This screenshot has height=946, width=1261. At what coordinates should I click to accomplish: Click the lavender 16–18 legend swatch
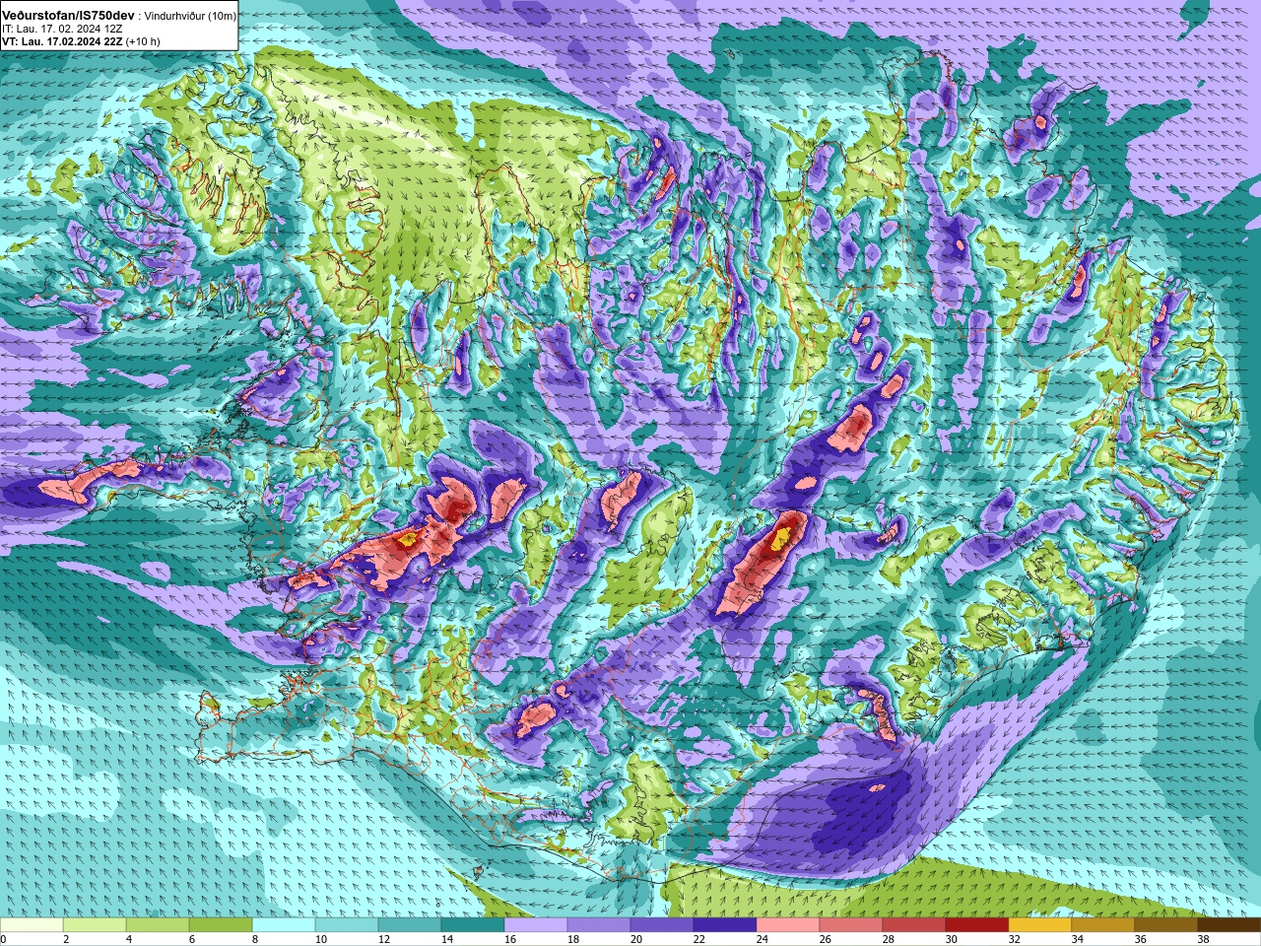[536, 926]
